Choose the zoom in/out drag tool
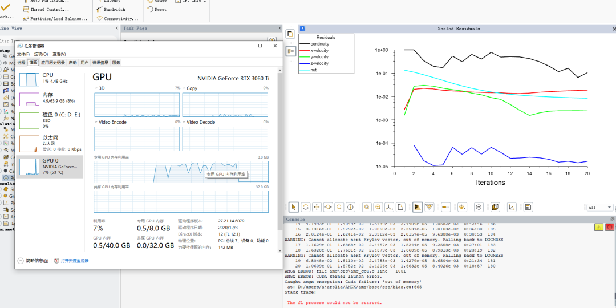The image size is (616, 308). pyautogui.click(x=327, y=207)
